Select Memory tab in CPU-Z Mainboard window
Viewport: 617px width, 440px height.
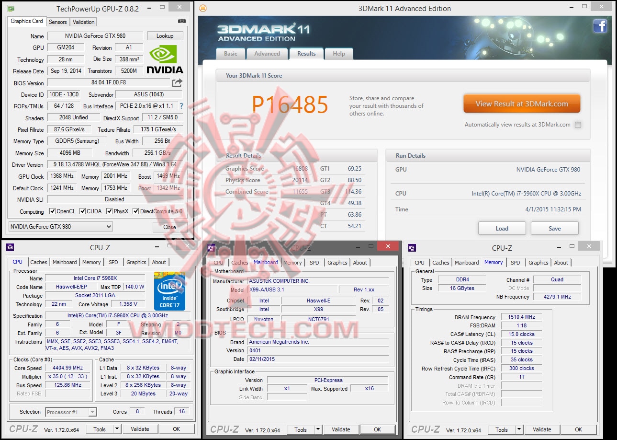(292, 263)
